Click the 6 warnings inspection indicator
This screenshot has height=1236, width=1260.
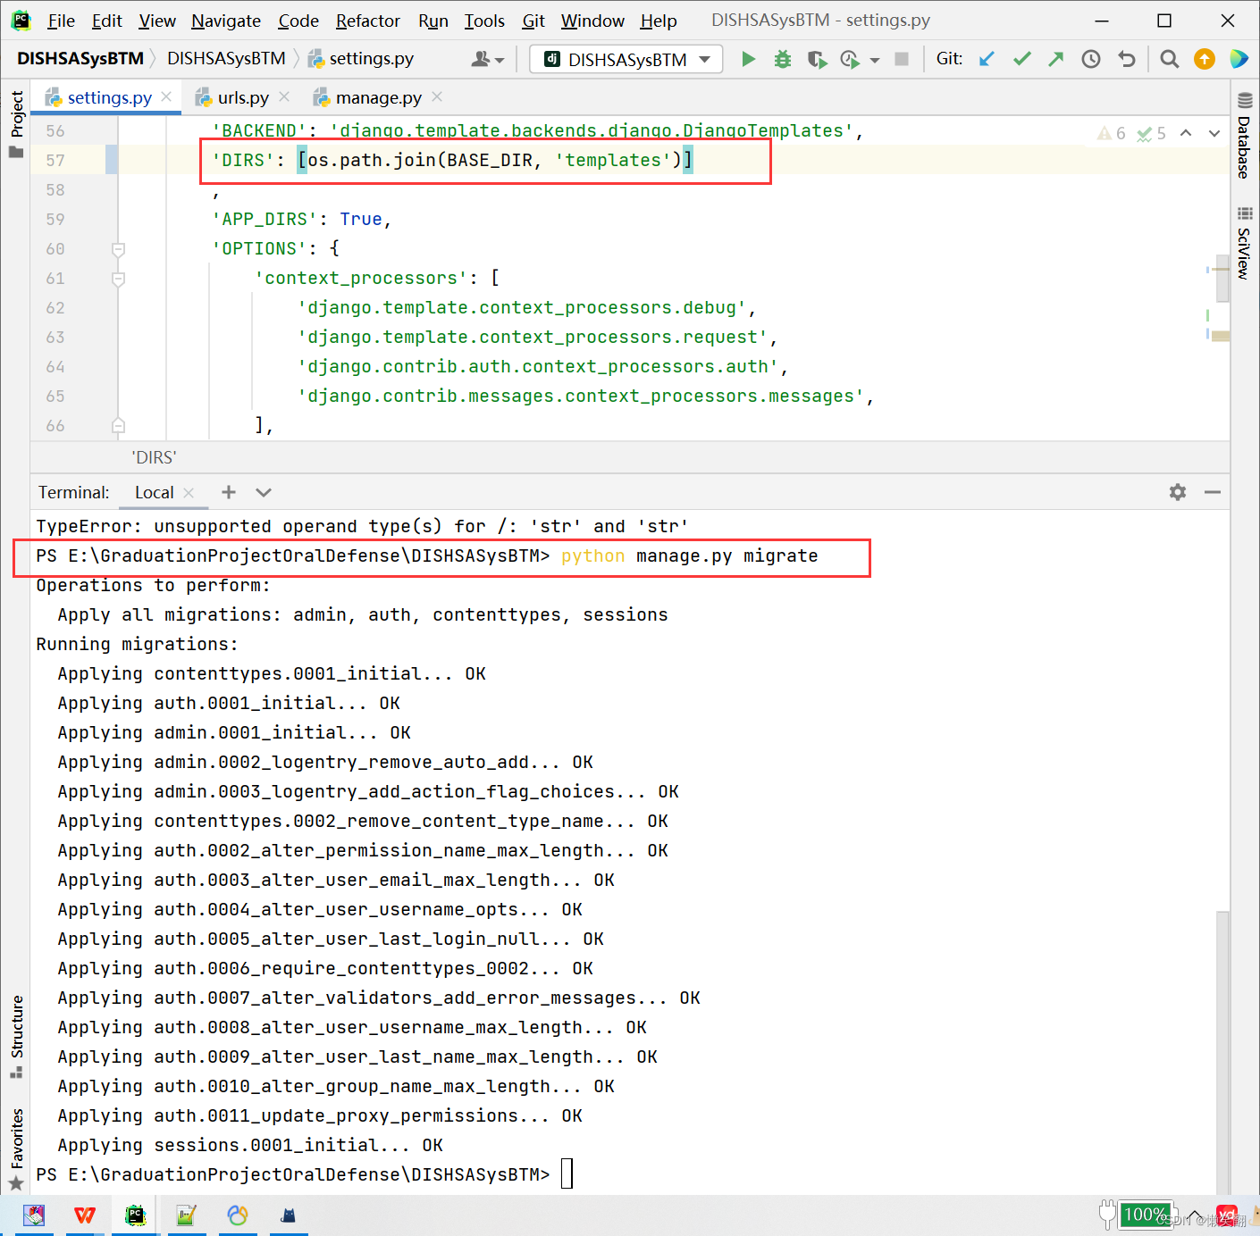coord(1112,132)
